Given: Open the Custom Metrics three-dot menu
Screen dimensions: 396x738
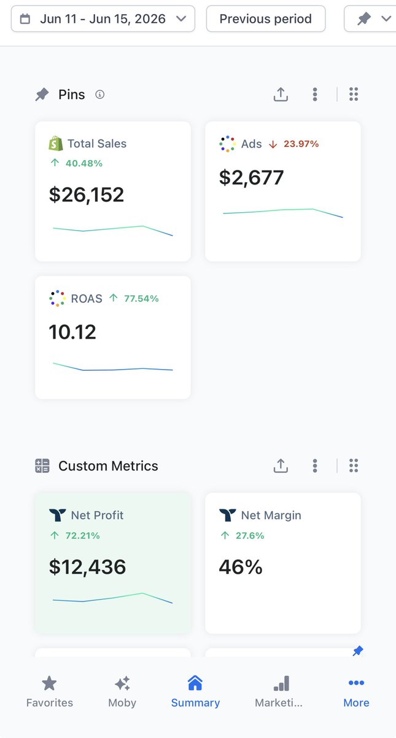Looking at the screenshot, I should tap(315, 466).
